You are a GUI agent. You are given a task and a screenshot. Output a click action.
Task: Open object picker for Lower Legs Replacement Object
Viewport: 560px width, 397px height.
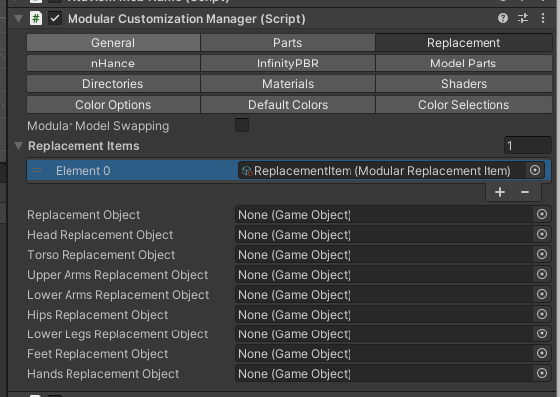[x=542, y=333]
